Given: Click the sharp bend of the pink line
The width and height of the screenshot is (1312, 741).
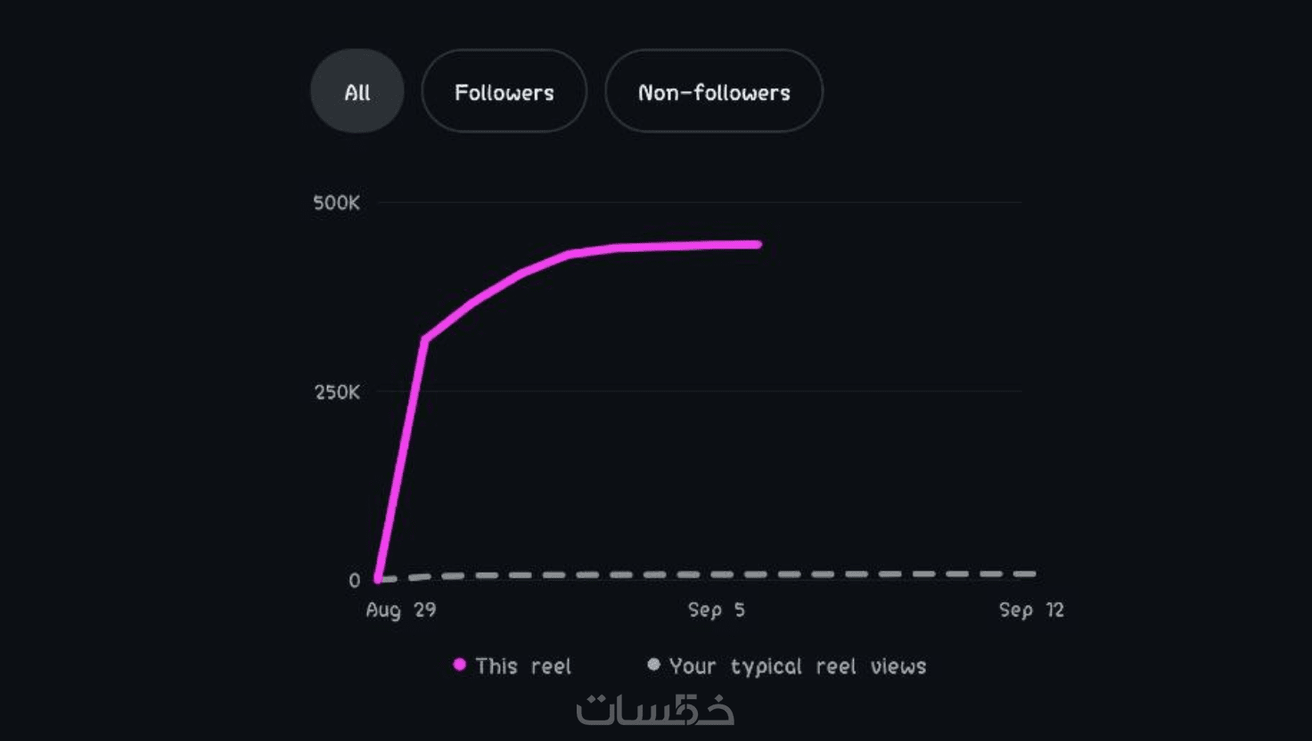Looking at the screenshot, I should (424, 339).
